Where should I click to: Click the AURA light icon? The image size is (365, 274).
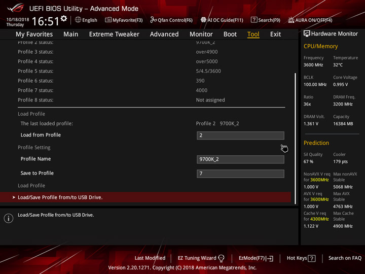[291, 20]
